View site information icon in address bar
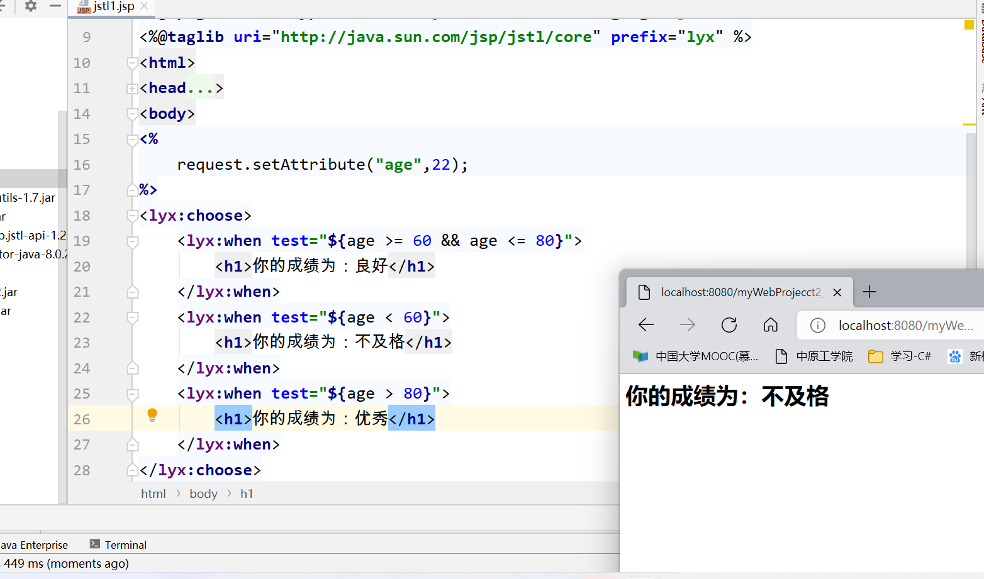 pos(818,325)
